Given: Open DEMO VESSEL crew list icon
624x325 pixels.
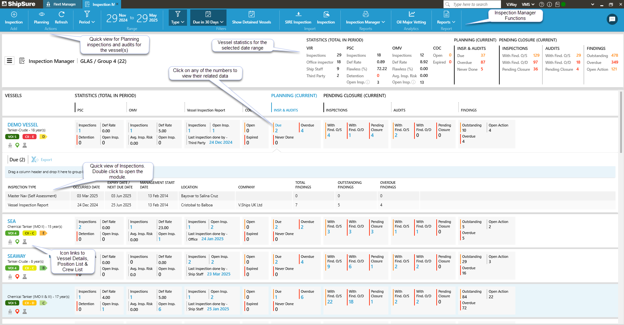Looking at the screenshot, I should (x=24, y=145).
